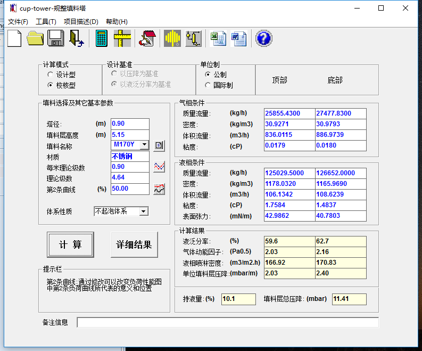This screenshot has height=351, width=422.
Task: Open the curve chart icon beside 每米理论级数
Action: tap(159, 167)
